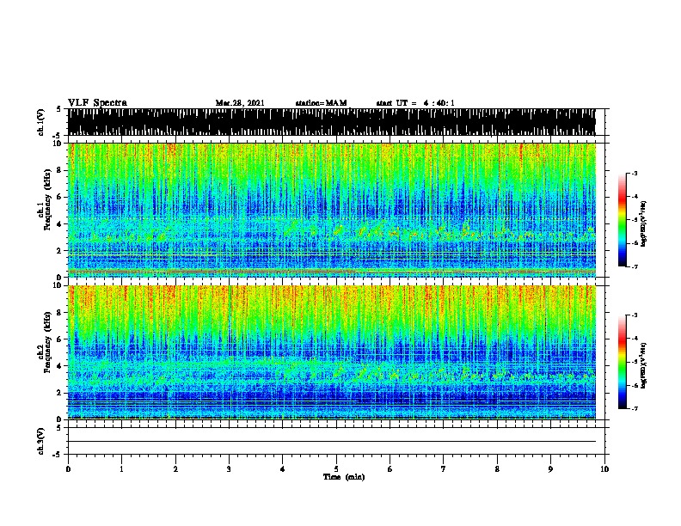Click inside the ch.1 spectrogram panel

coord(331,210)
